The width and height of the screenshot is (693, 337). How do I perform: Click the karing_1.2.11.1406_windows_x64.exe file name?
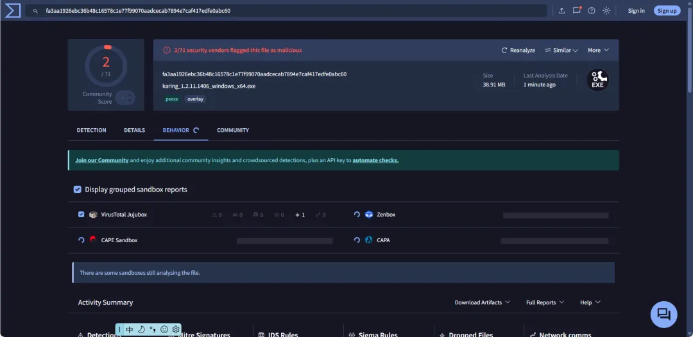point(209,86)
